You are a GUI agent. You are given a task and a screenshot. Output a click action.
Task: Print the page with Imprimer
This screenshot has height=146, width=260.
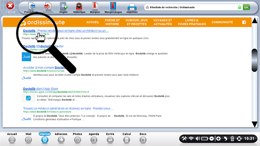coord(132,7)
